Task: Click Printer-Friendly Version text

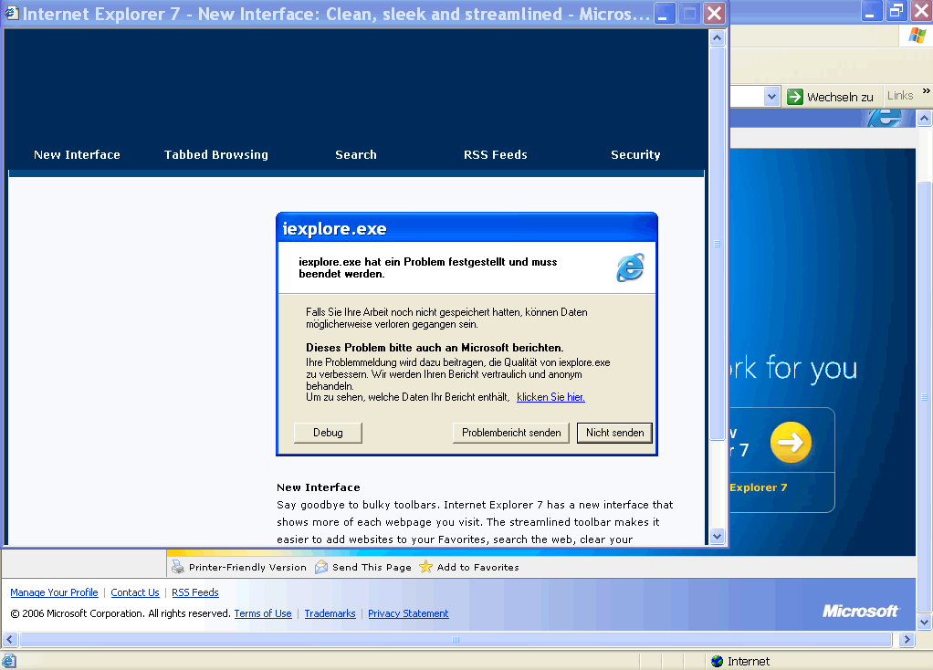Action: [247, 567]
